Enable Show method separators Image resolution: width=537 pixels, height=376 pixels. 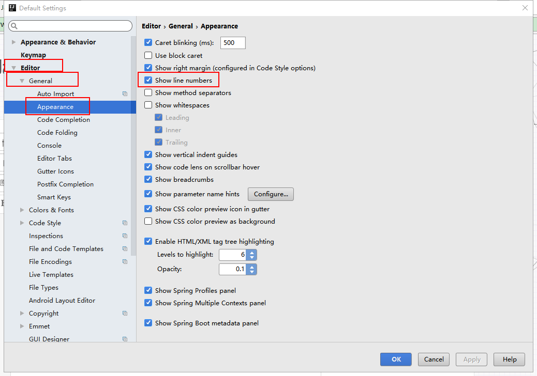pos(148,92)
